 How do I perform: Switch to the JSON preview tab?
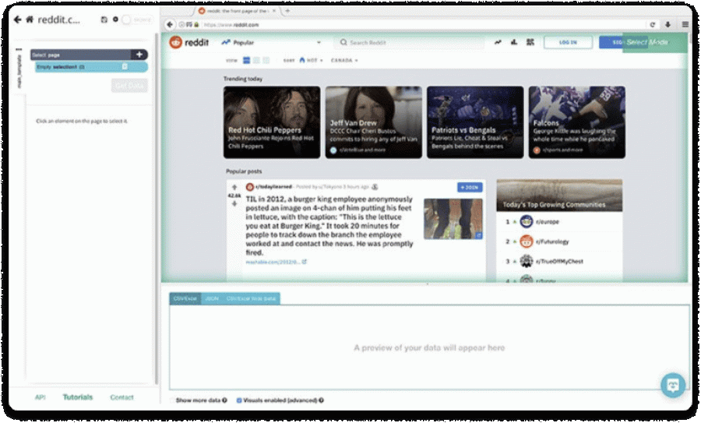[x=211, y=298]
